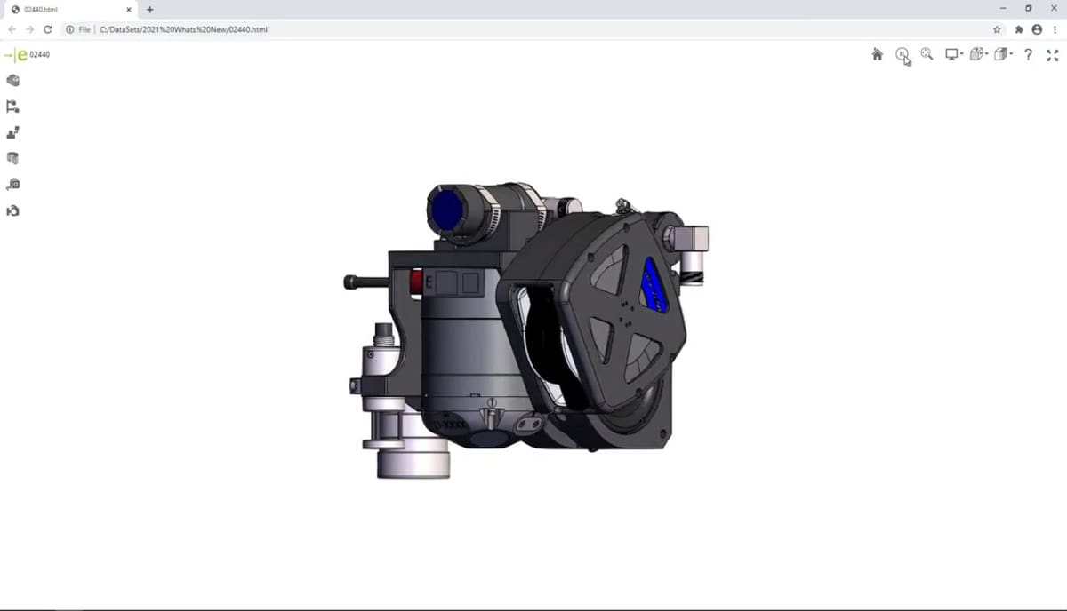The image size is (1067, 611).
Task: Click the '02440' document title text
Action: click(x=39, y=55)
